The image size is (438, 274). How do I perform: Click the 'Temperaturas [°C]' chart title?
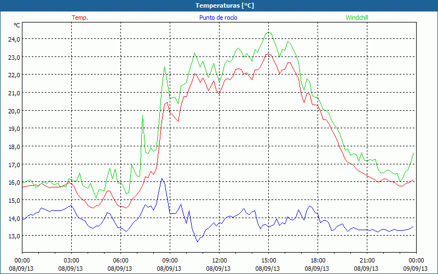pos(224,5)
